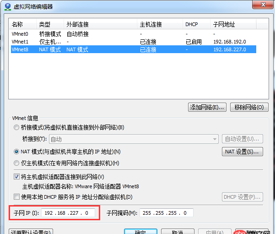
Task: Enable 使用本地 DHCP 服务 checkbox
Action: (17, 197)
